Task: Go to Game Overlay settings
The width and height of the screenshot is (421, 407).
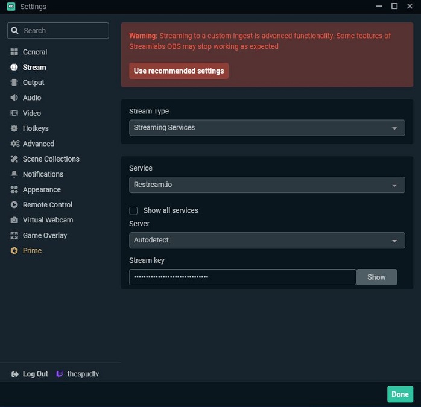Action: coord(45,235)
